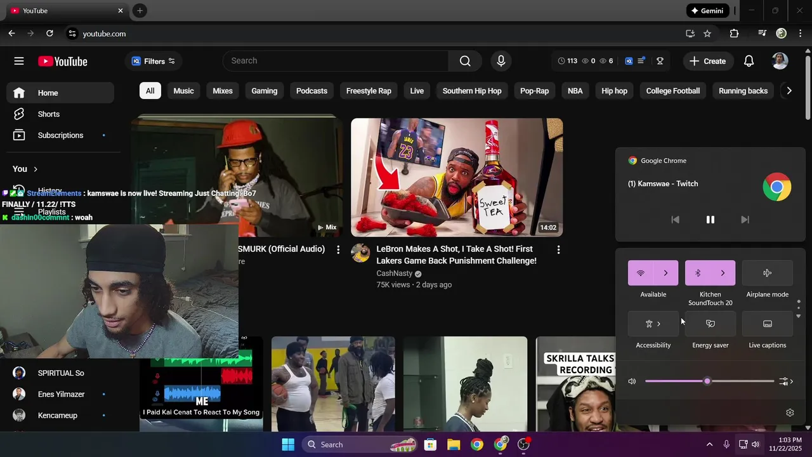The image size is (812, 457).
Task: Open YouTube notifications bell
Action: 749,61
